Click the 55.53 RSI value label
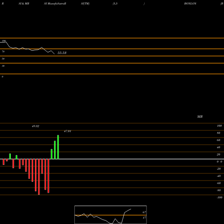The image size is (224, 224). tap(62, 53)
